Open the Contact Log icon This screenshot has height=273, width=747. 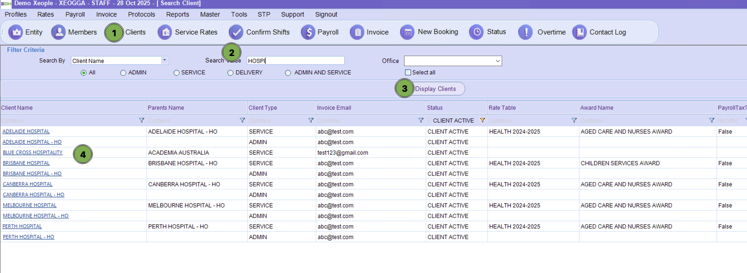(580, 32)
